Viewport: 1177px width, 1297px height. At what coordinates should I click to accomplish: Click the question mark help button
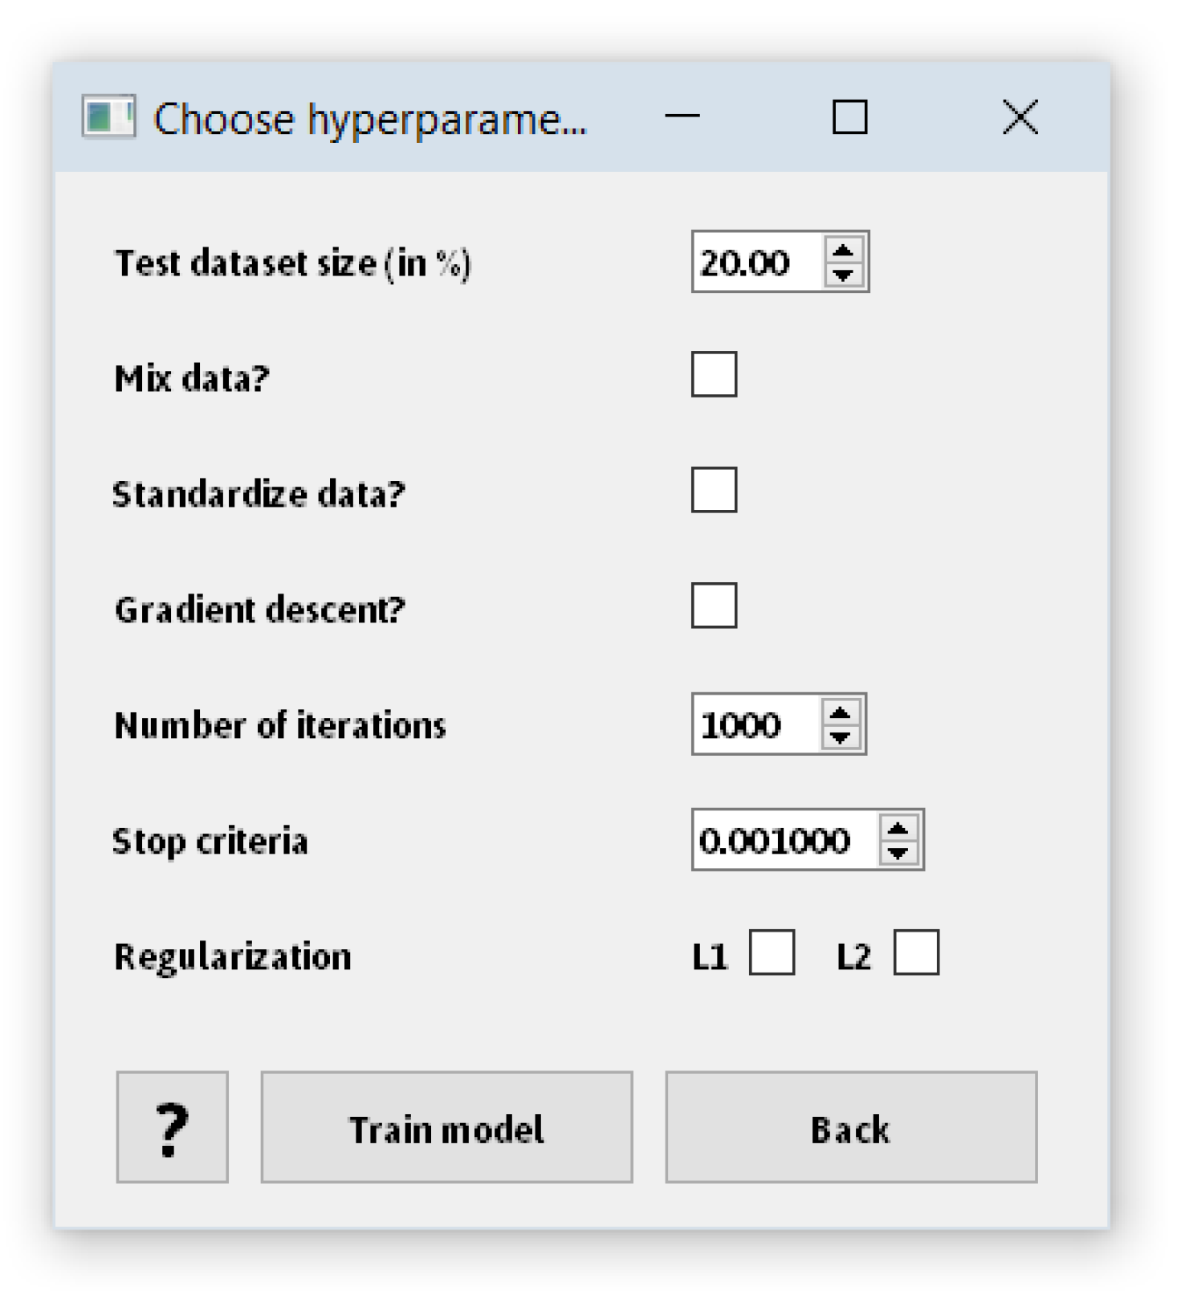(x=172, y=1126)
